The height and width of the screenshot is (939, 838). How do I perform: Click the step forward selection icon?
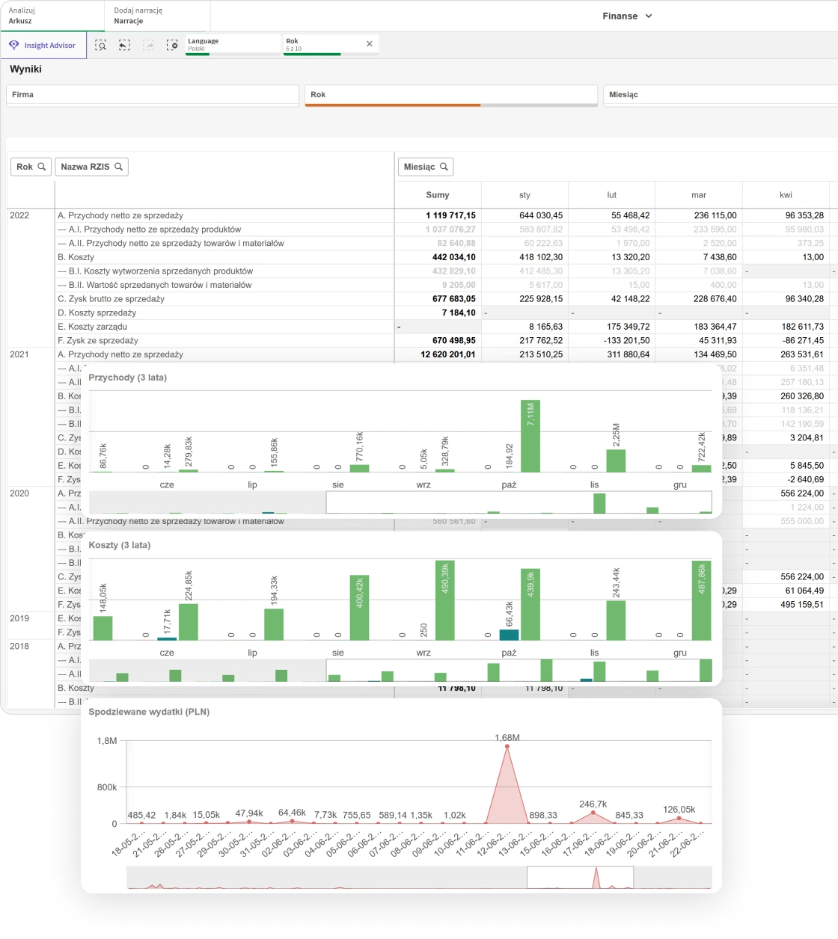[x=148, y=46]
